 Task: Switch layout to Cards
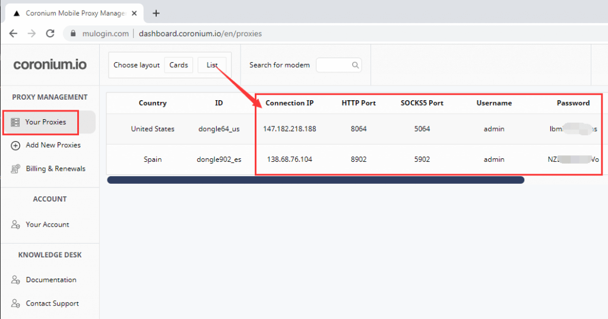tap(179, 65)
